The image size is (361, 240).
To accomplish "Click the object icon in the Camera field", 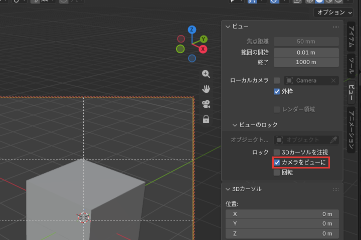I will tap(289, 80).
